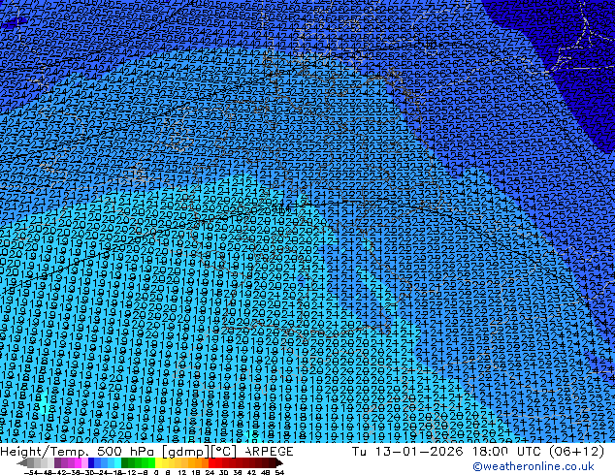Click the date 'Tu 13-01-2026'
The width and height of the screenshot is (615, 475).
click(407, 451)
